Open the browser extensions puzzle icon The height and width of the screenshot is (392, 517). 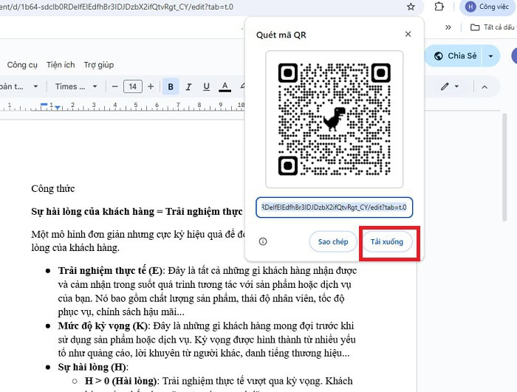click(x=439, y=7)
